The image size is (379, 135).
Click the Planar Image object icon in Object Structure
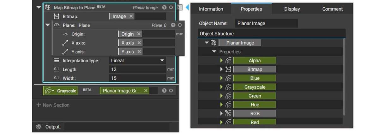(x=214, y=43)
